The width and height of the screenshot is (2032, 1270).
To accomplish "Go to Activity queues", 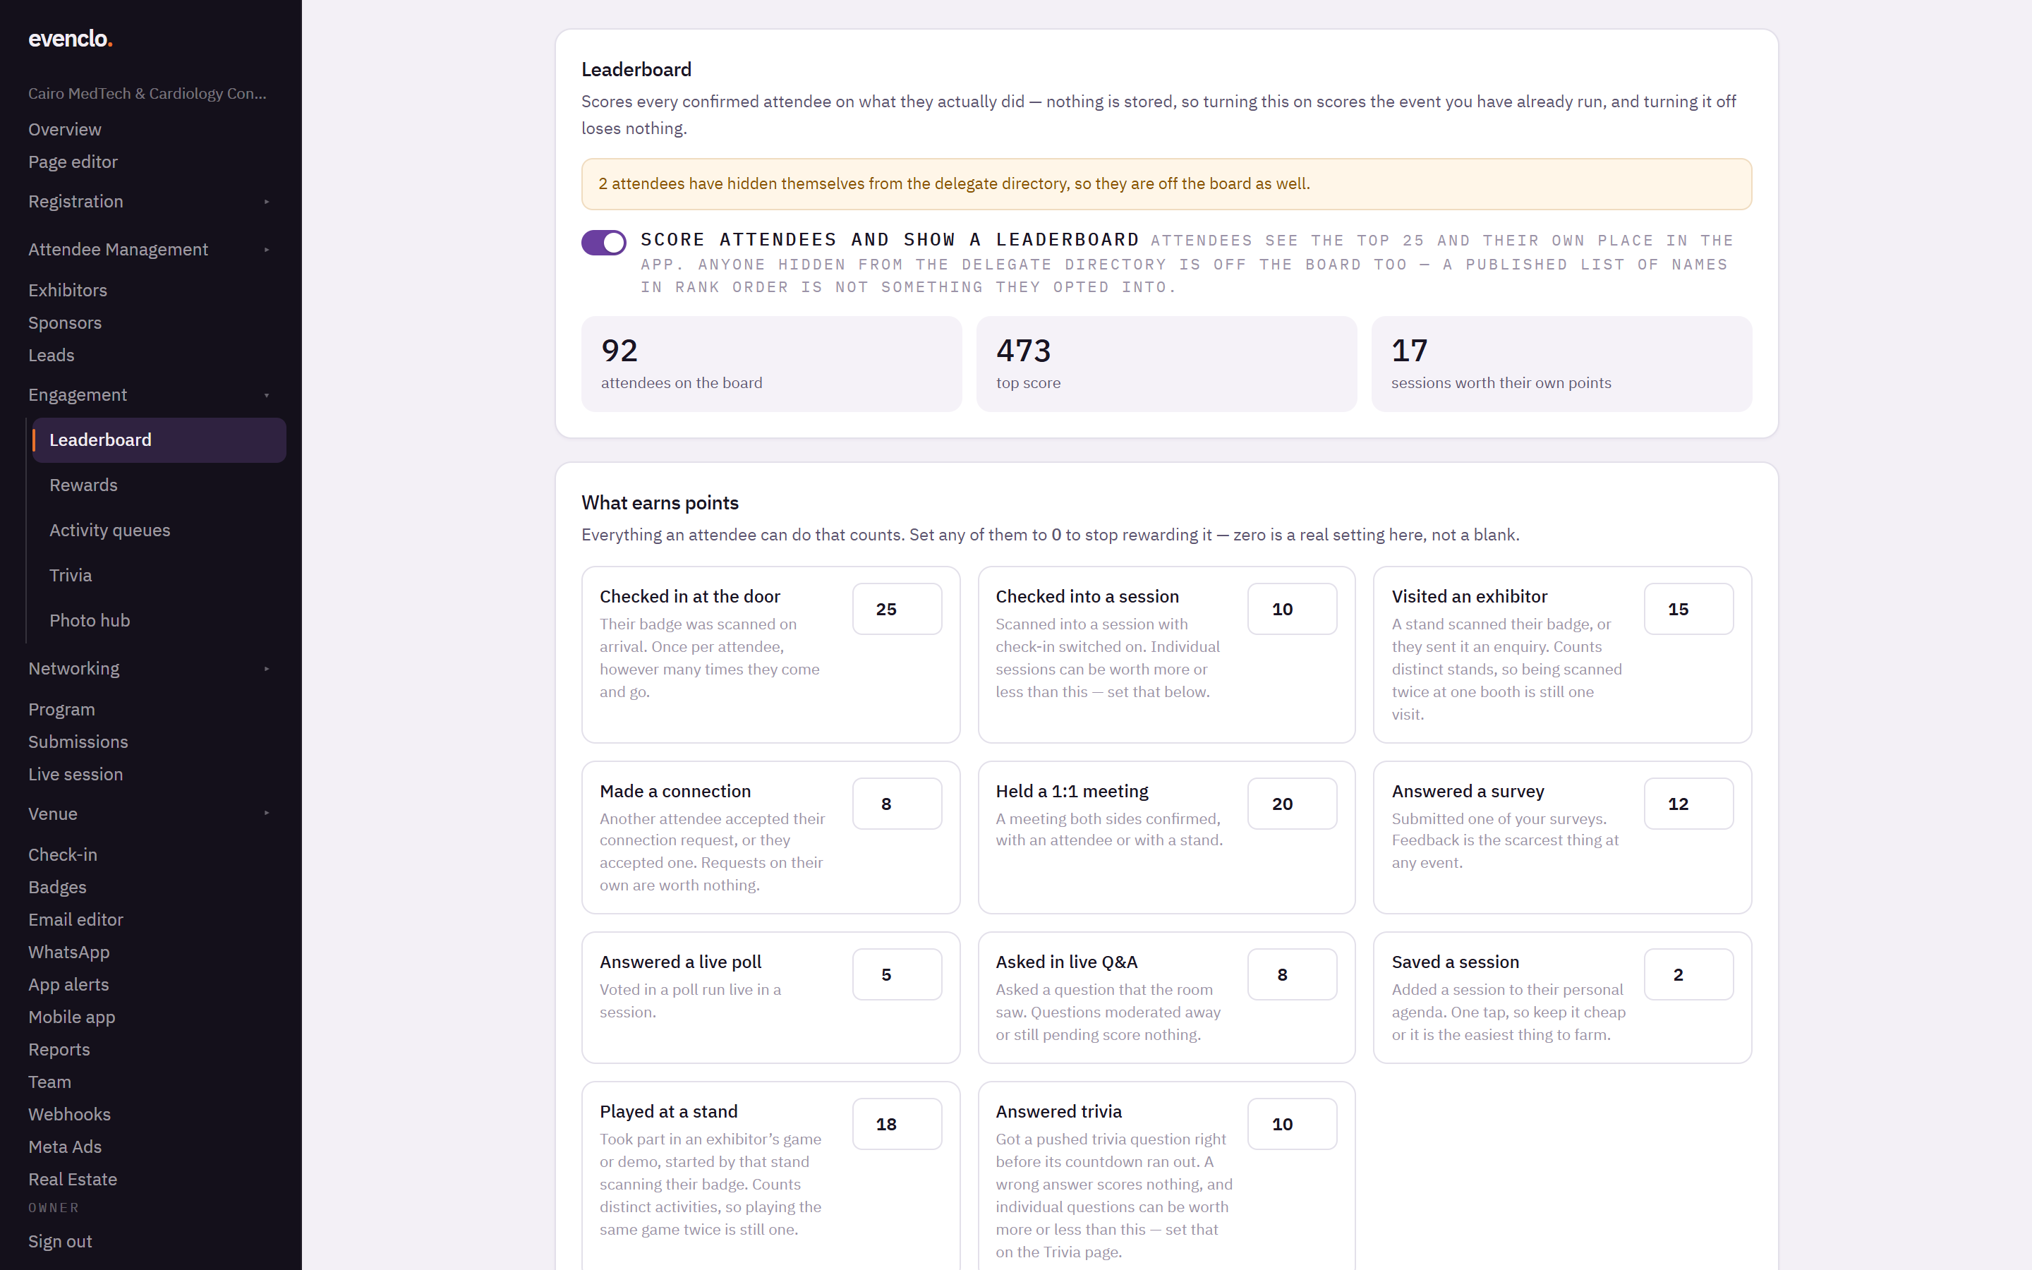I will click(110, 530).
